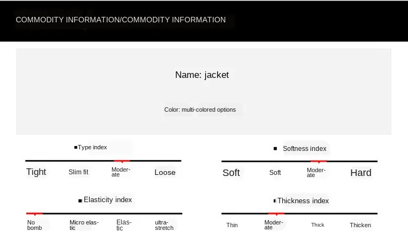Choose the Thicken label on Thickness scale

coord(360,225)
